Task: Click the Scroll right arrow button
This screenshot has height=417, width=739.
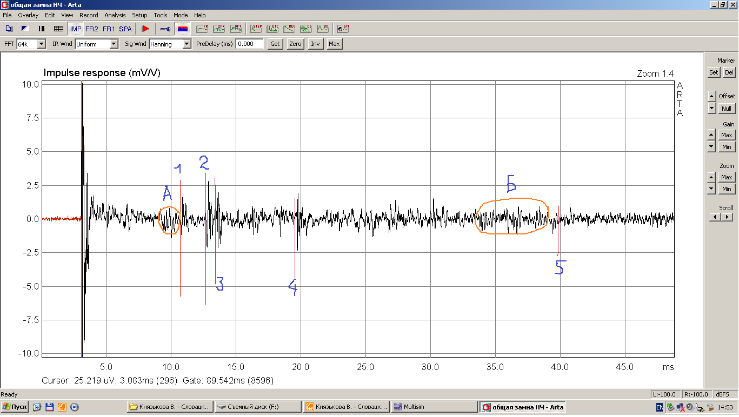Action: pyautogui.click(x=727, y=217)
